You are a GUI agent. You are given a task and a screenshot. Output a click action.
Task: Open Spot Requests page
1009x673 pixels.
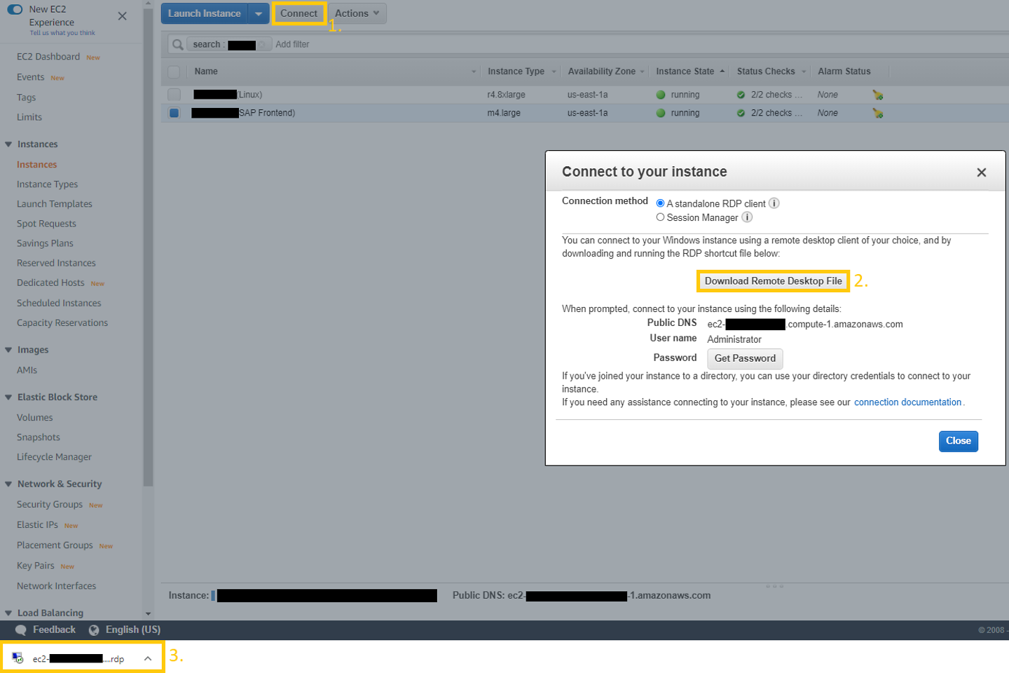[x=46, y=224]
